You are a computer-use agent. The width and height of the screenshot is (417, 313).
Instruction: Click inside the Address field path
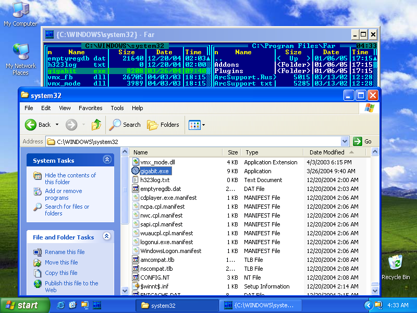tap(193, 141)
